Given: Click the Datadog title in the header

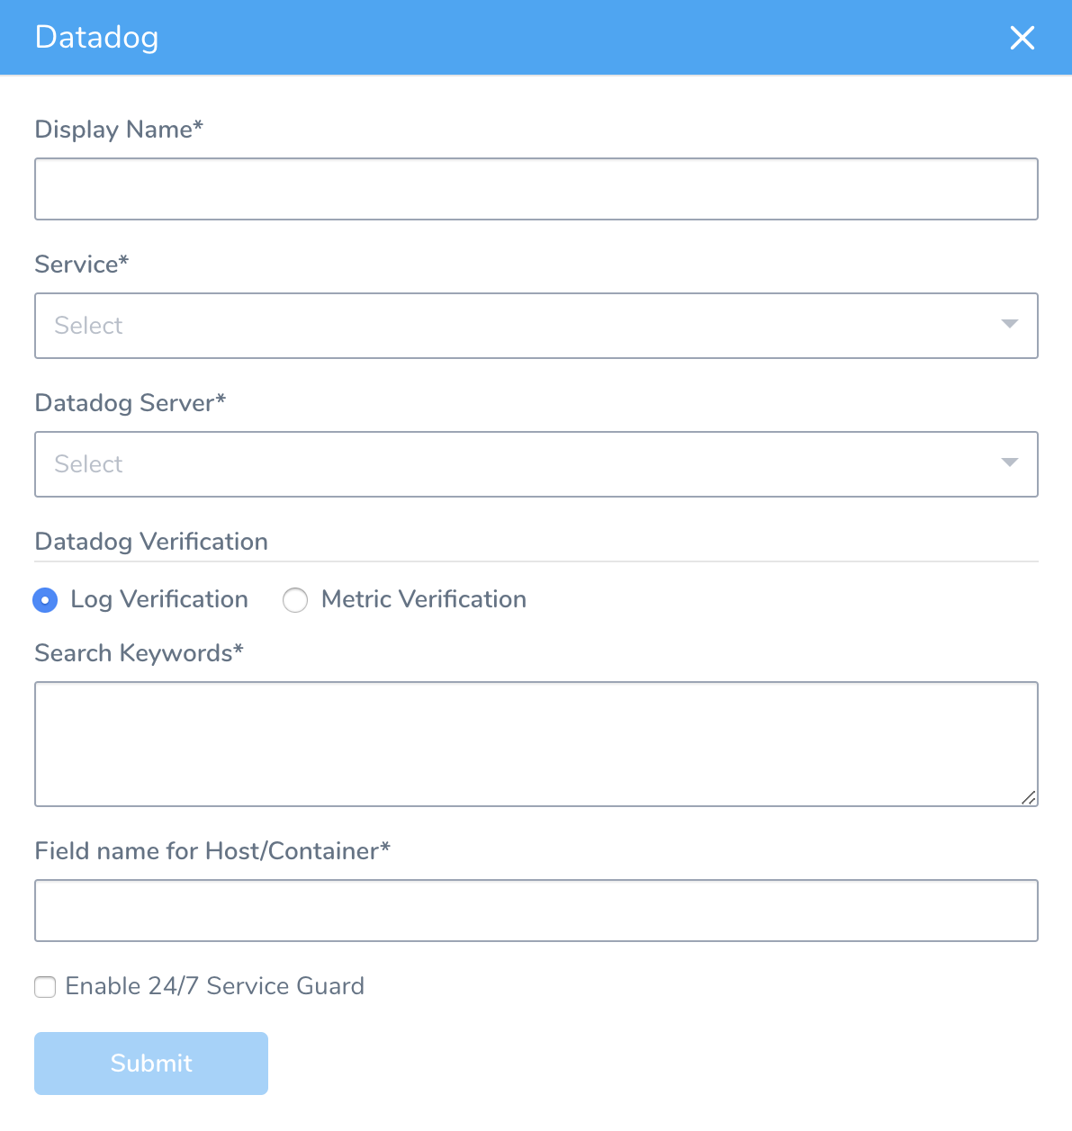Looking at the screenshot, I should point(97,38).
